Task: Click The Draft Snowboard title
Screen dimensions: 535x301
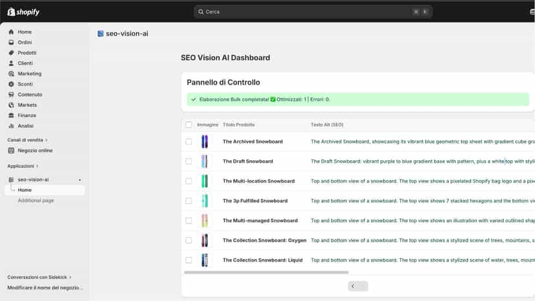Action: pos(248,161)
